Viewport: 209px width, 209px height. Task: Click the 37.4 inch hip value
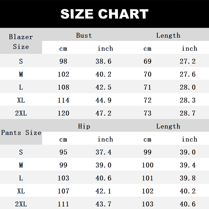(x=103, y=152)
